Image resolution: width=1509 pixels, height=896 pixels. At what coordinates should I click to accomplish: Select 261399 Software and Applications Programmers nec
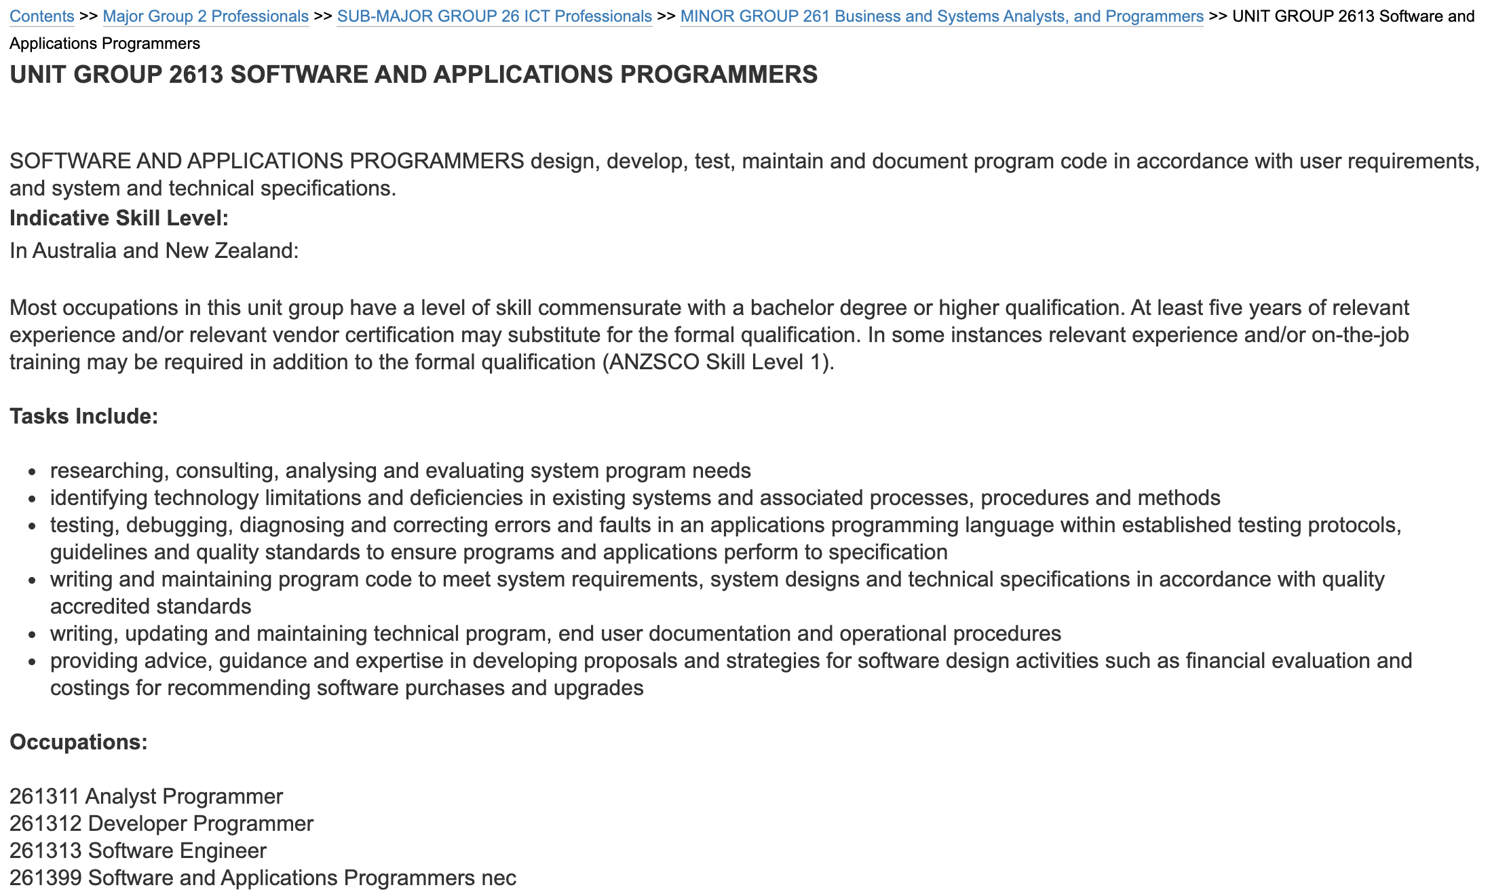pos(263,878)
